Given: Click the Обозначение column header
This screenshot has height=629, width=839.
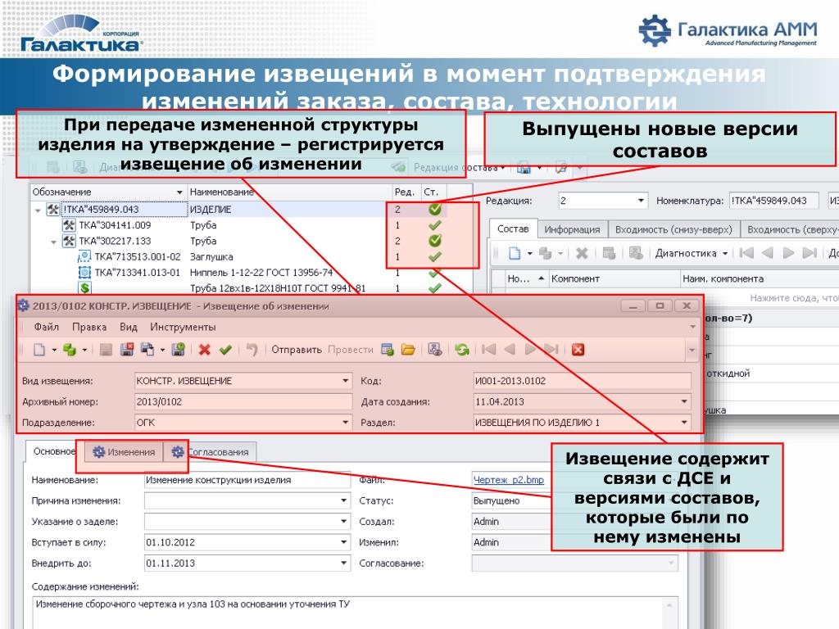Looking at the screenshot, I should point(108,192).
